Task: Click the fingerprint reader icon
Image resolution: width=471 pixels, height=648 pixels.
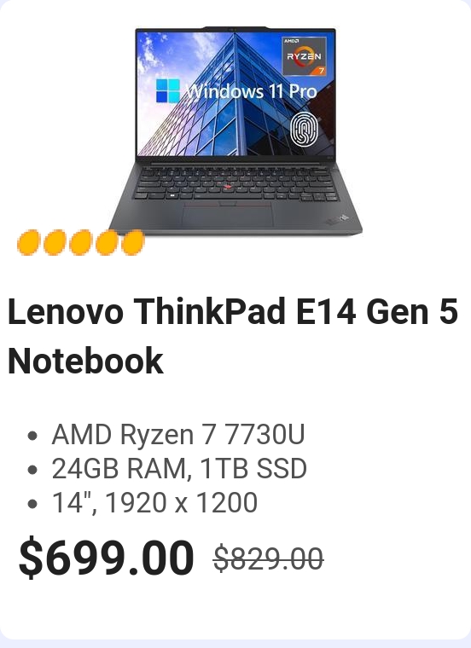Action: (305, 130)
